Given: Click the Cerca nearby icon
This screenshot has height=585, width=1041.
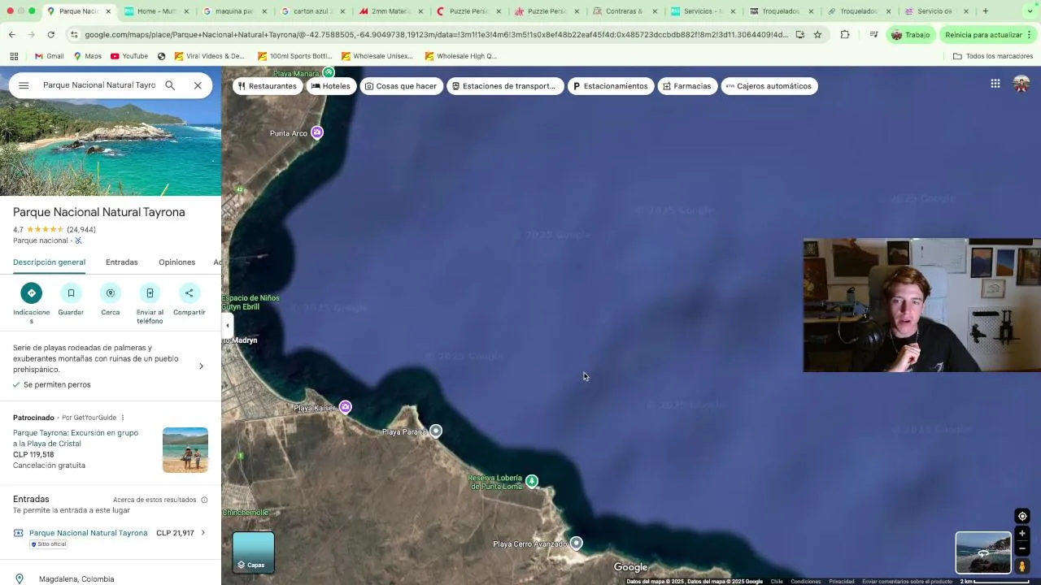Looking at the screenshot, I should click(111, 293).
